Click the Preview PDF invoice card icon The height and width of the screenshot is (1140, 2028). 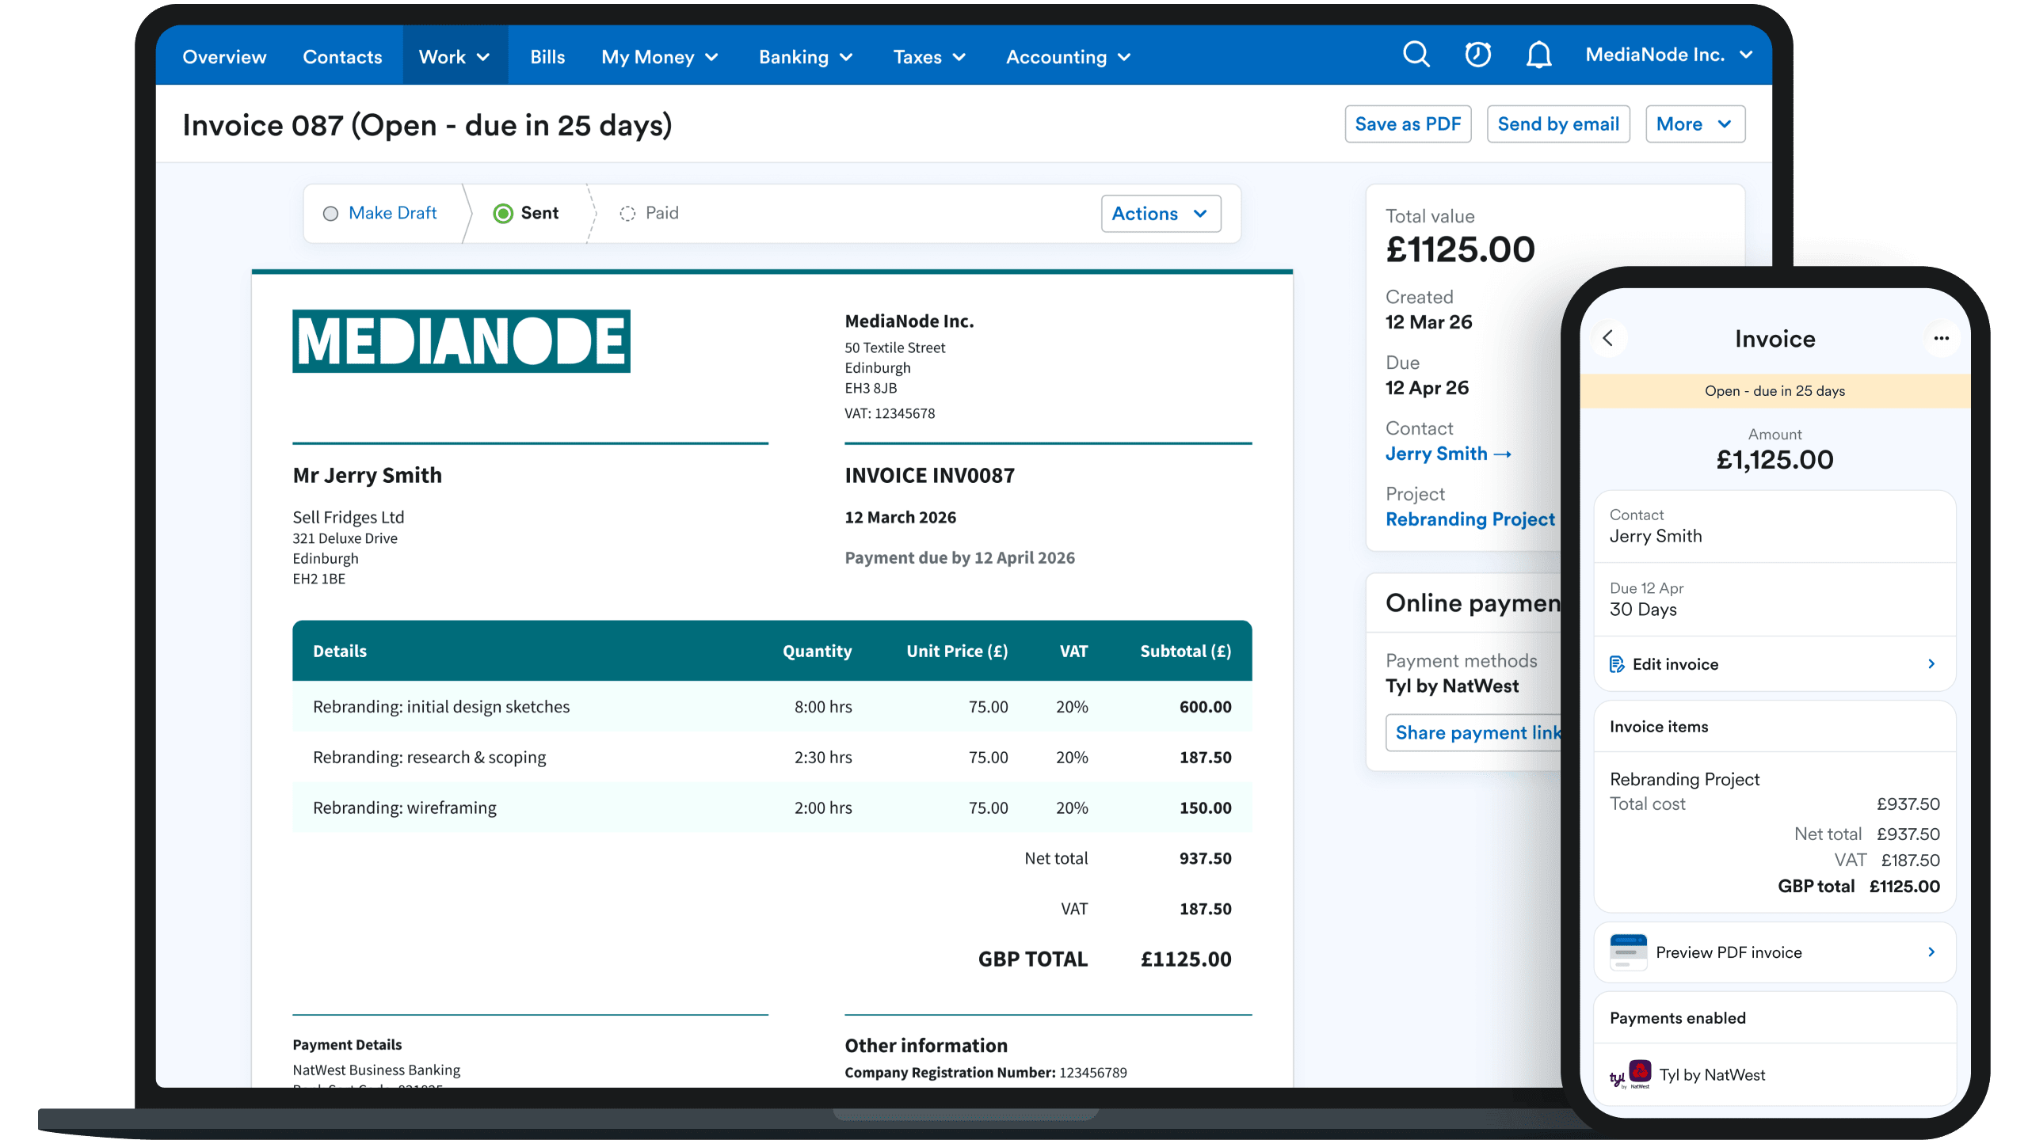[1628, 952]
